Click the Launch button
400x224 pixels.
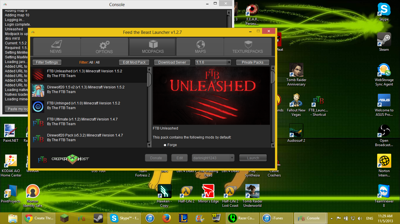(253, 158)
